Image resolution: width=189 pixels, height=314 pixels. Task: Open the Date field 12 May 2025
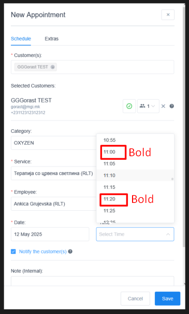50,234
